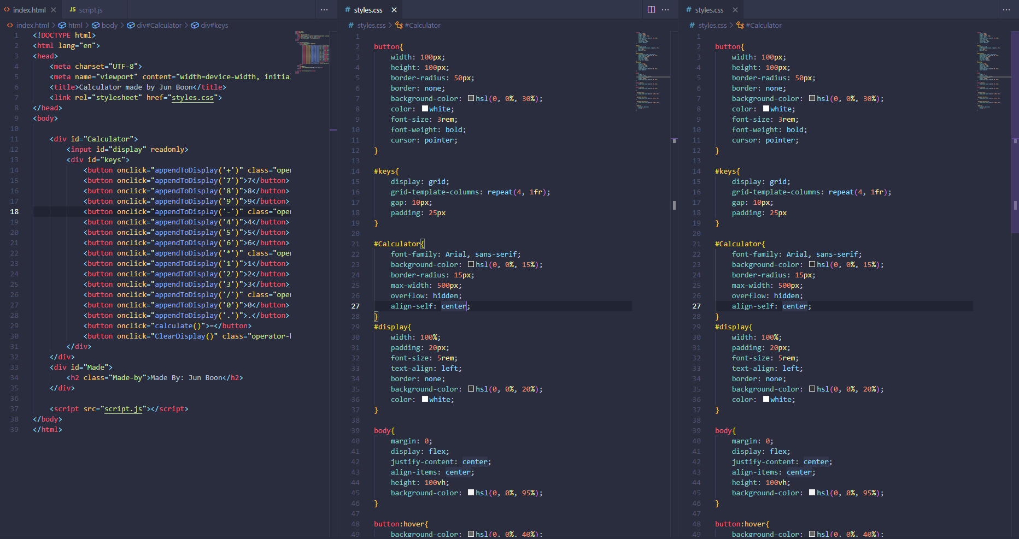Open the hsl 95% color swatch in right editor body rule
This screenshot has width=1019, height=539.
pos(812,493)
